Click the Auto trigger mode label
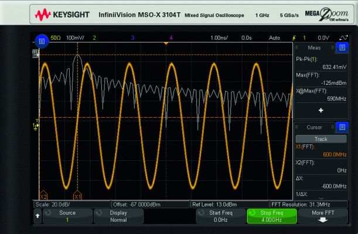Image resolution: width=358 pixels, height=234 pixels. [x=274, y=38]
